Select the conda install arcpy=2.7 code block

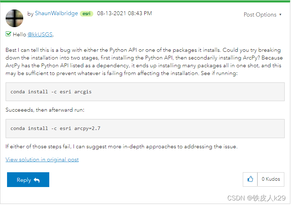[145, 128]
